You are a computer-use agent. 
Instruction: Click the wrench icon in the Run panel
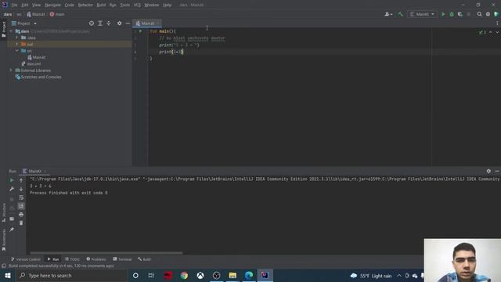coord(12,189)
